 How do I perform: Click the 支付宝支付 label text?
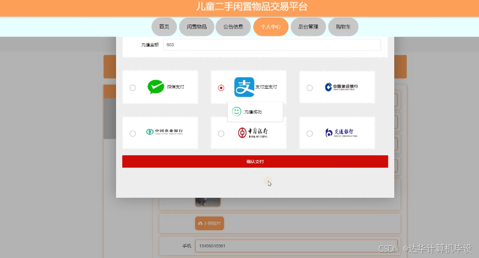tap(266, 87)
